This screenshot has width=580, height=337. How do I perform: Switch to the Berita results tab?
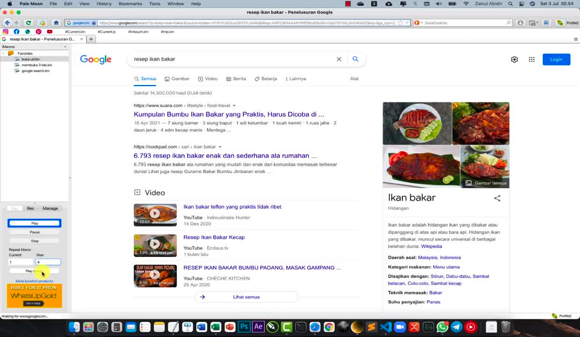(x=236, y=79)
